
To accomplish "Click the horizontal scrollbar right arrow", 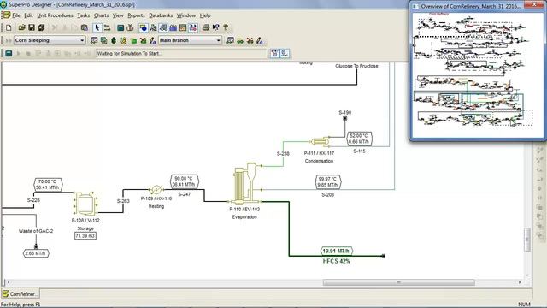I will tap(520, 282).
